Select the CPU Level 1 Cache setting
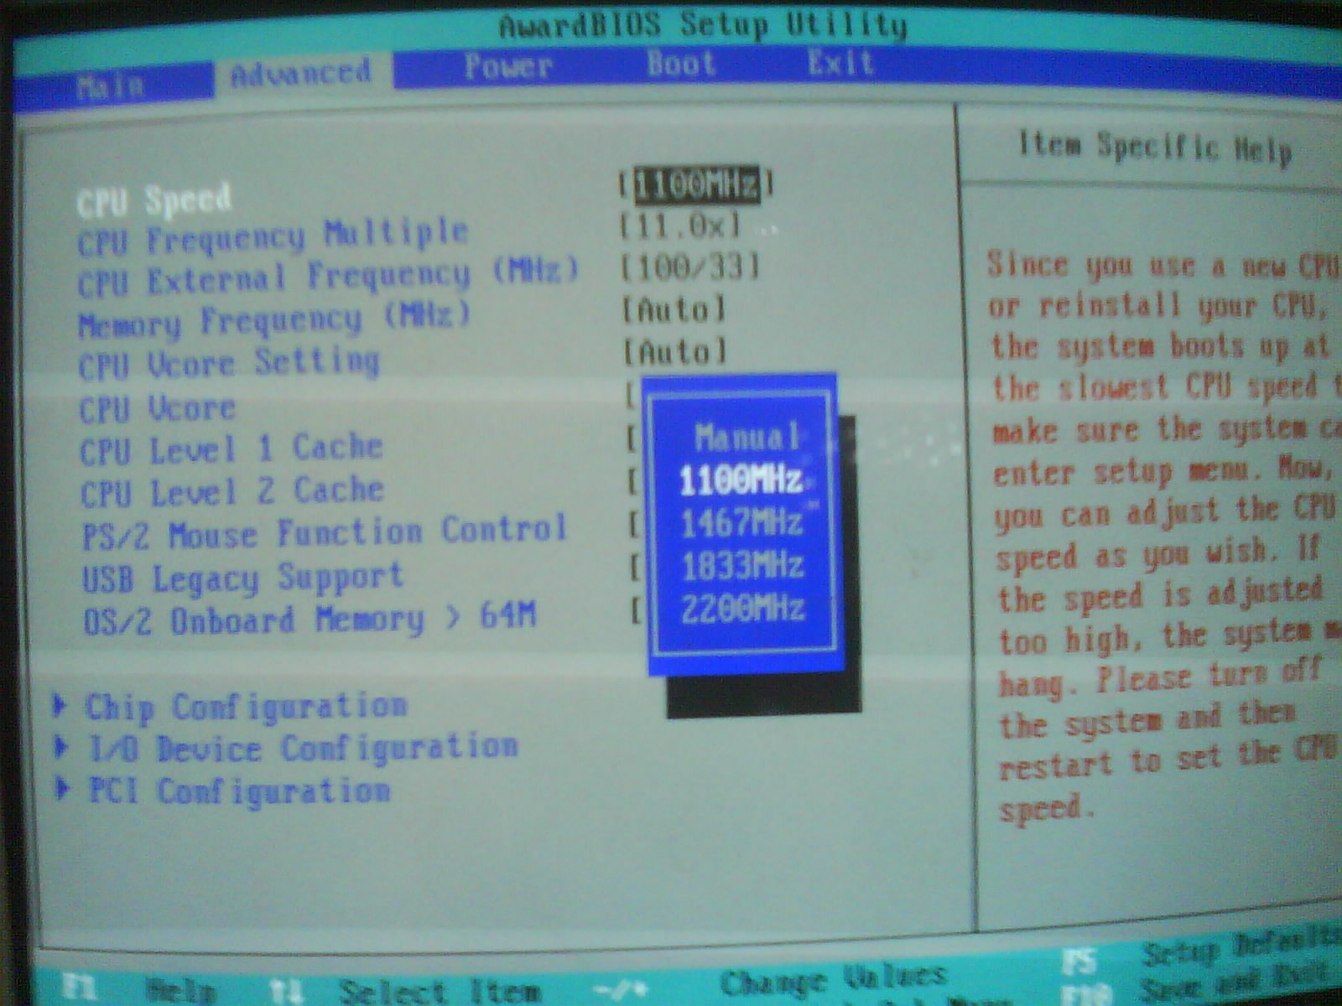This screenshot has width=1342, height=1006. tap(231, 449)
